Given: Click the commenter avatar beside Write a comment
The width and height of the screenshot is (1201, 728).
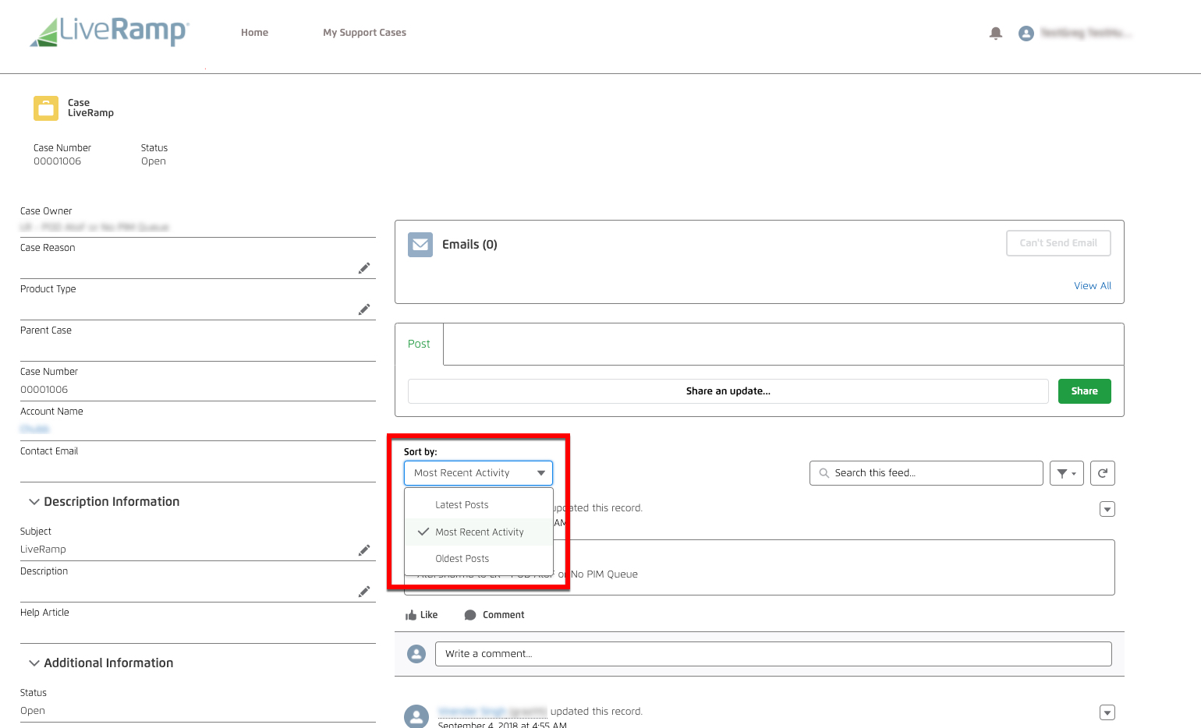Looking at the screenshot, I should (417, 654).
